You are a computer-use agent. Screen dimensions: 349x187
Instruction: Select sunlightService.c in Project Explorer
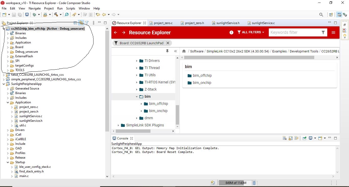pyautogui.click(x=31, y=116)
